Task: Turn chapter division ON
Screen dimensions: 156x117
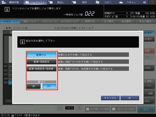Action: [33, 86]
